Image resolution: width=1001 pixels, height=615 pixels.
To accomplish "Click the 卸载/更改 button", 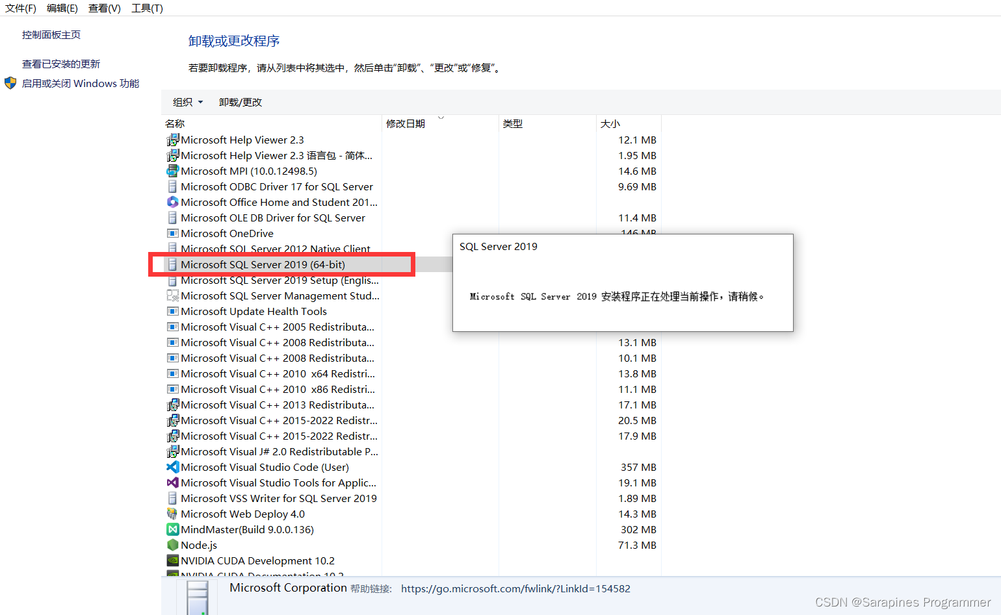I will coord(240,102).
